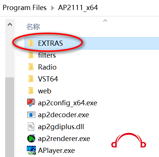Viewport: 159px width, 157px height.
Task: Select the web folder icon
Action: pos(31,91)
